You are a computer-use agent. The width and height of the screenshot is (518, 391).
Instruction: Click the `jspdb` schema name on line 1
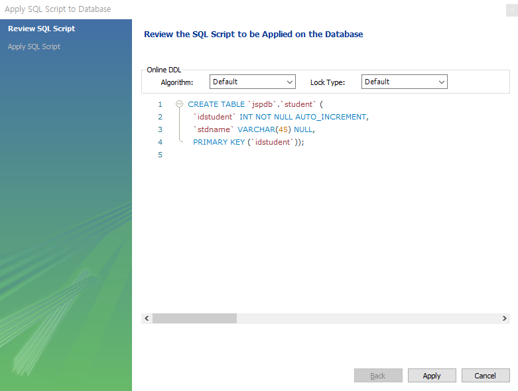click(x=262, y=104)
